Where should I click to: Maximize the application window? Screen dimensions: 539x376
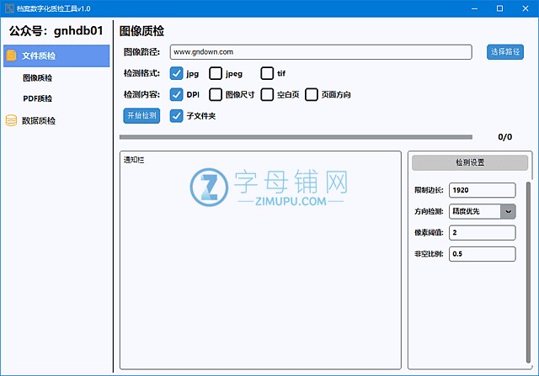pyautogui.click(x=499, y=8)
